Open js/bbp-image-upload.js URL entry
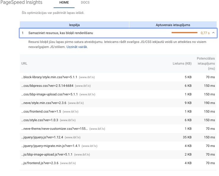 pos(47,154)
